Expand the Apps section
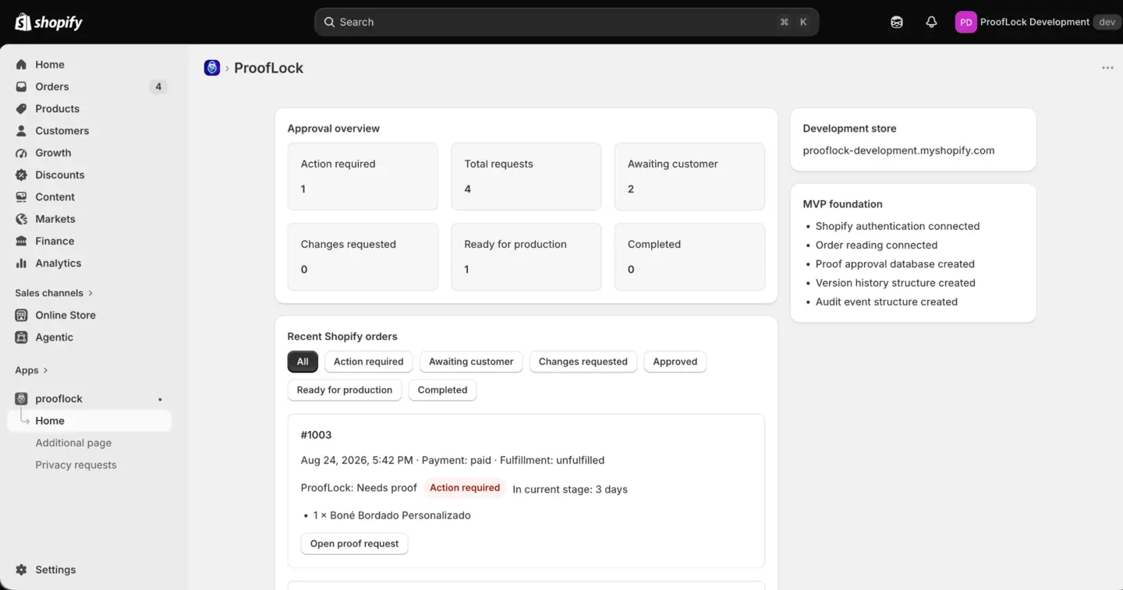The width and height of the screenshot is (1123, 590). (31, 370)
